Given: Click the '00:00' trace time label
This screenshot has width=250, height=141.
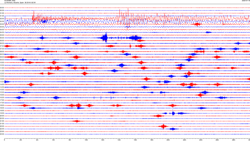Looking at the screenshot, I should tap(2, 8).
